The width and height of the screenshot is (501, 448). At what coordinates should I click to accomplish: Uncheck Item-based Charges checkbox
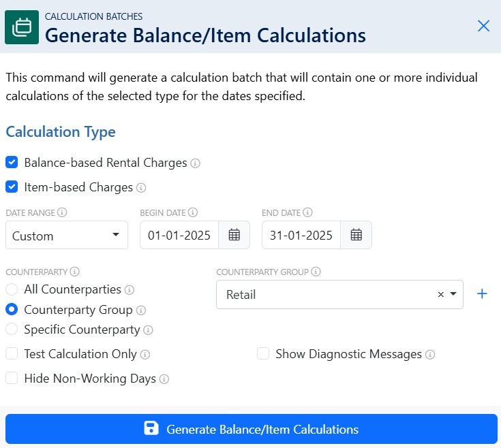tap(12, 187)
